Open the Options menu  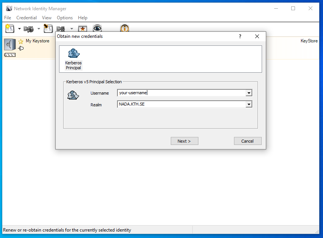(x=65, y=18)
